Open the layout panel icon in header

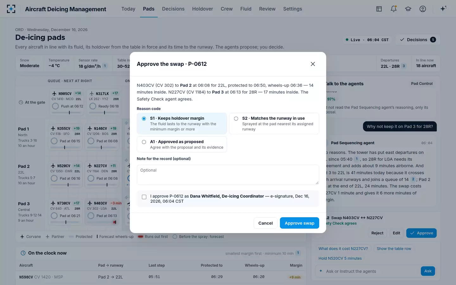379,9
